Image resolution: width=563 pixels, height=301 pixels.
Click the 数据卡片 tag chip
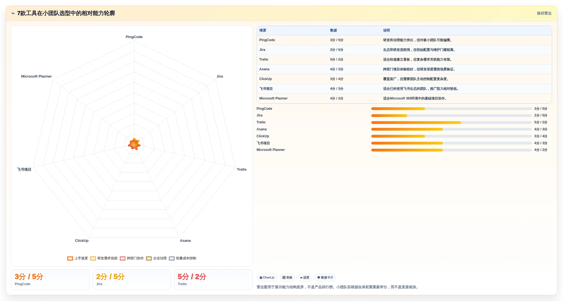coord(325,277)
